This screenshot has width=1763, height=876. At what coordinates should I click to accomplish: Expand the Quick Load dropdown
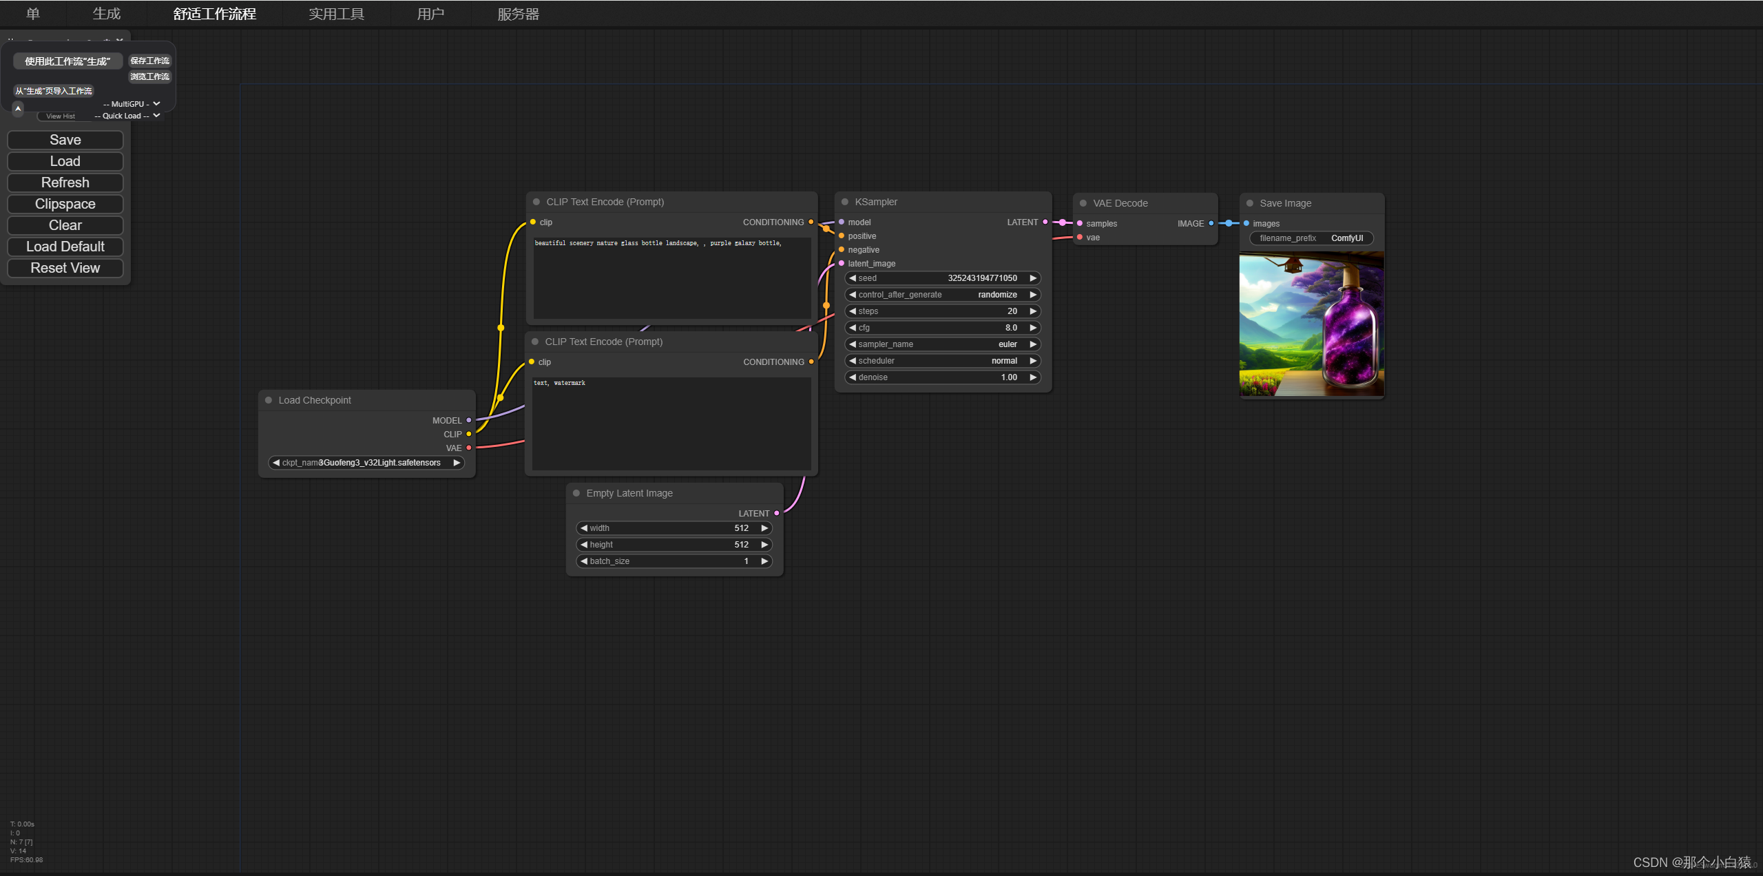[127, 116]
